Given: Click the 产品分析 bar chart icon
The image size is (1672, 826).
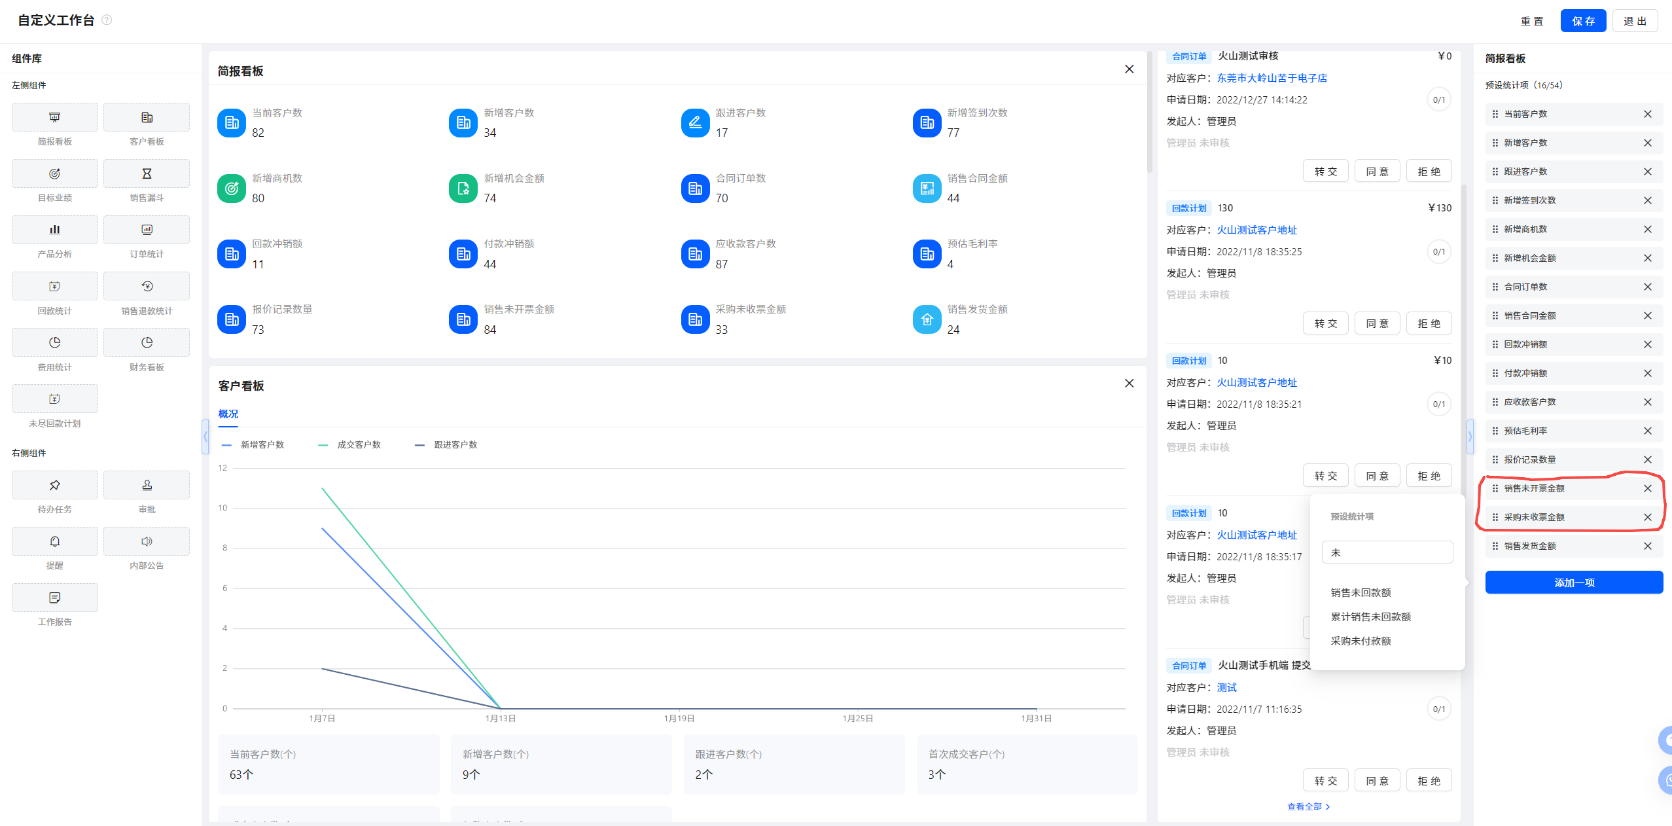Looking at the screenshot, I should (x=54, y=230).
